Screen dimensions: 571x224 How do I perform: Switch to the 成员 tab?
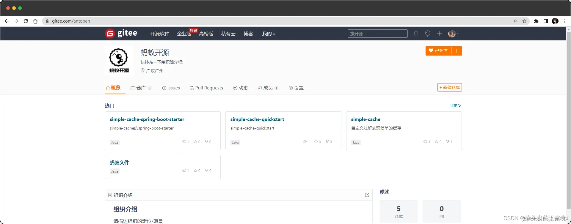(268, 88)
